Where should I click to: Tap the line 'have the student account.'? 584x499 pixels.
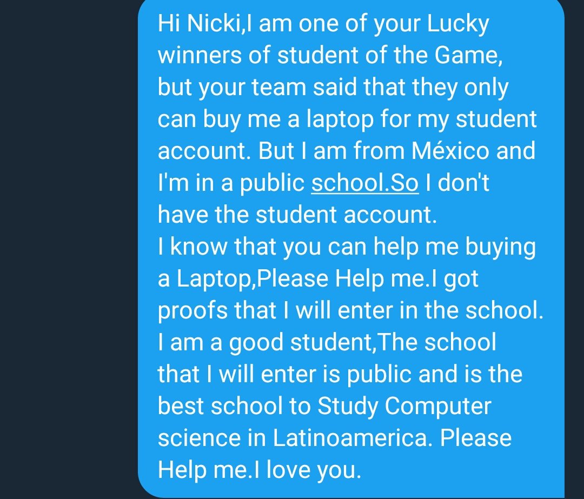click(297, 215)
